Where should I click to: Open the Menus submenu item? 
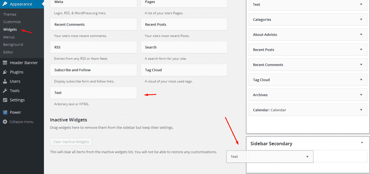(9, 37)
